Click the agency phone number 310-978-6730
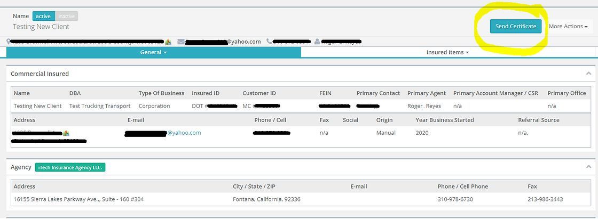Viewport: 598px width, 219px height. 455,199
